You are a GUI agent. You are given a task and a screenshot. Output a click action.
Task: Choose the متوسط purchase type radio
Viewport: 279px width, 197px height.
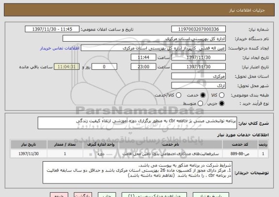(200, 103)
